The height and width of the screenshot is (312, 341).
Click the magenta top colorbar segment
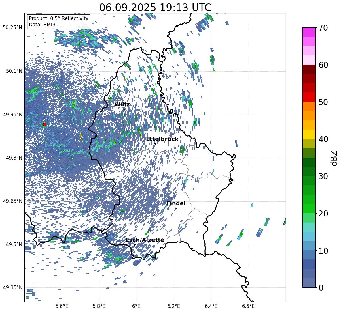click(309, 32)
